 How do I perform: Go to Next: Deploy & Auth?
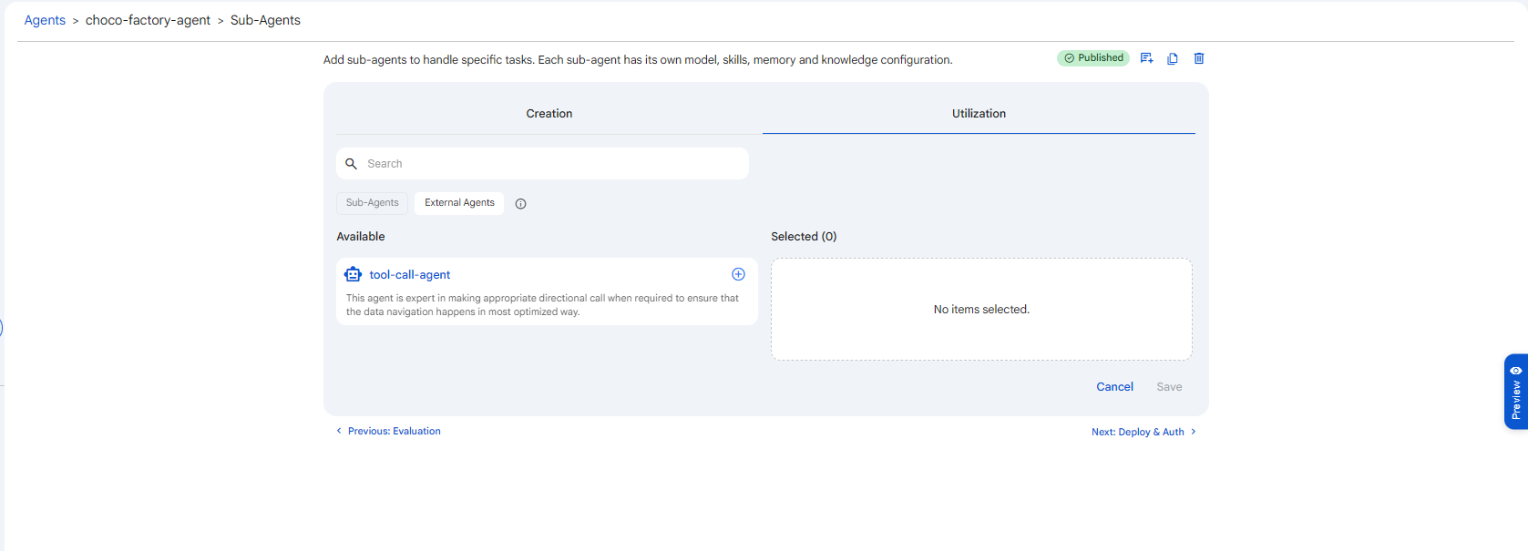point(1143,433)
